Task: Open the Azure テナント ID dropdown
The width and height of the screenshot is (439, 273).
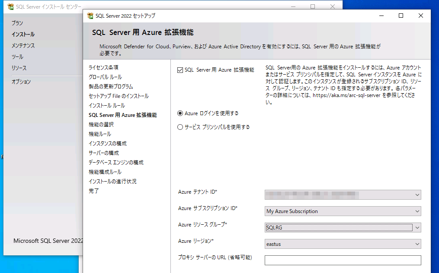Action: click(416, 195)
